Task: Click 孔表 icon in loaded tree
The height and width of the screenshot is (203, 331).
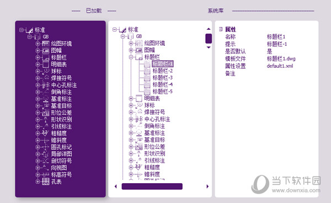Action: (45, 181)
